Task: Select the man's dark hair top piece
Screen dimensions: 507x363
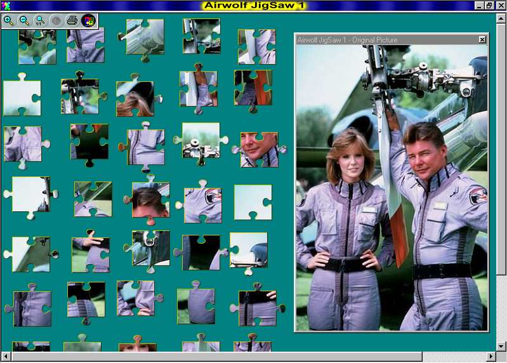Action: click(147, 200)
